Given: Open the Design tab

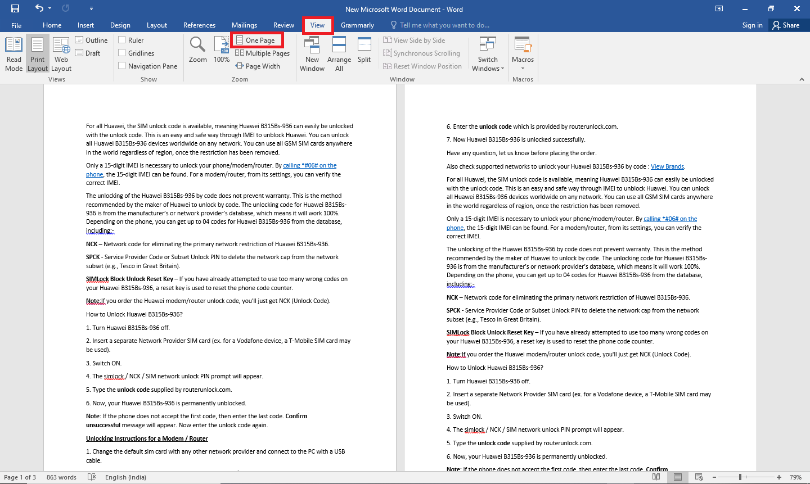Looking at the screenshot, I should [120, 25].
